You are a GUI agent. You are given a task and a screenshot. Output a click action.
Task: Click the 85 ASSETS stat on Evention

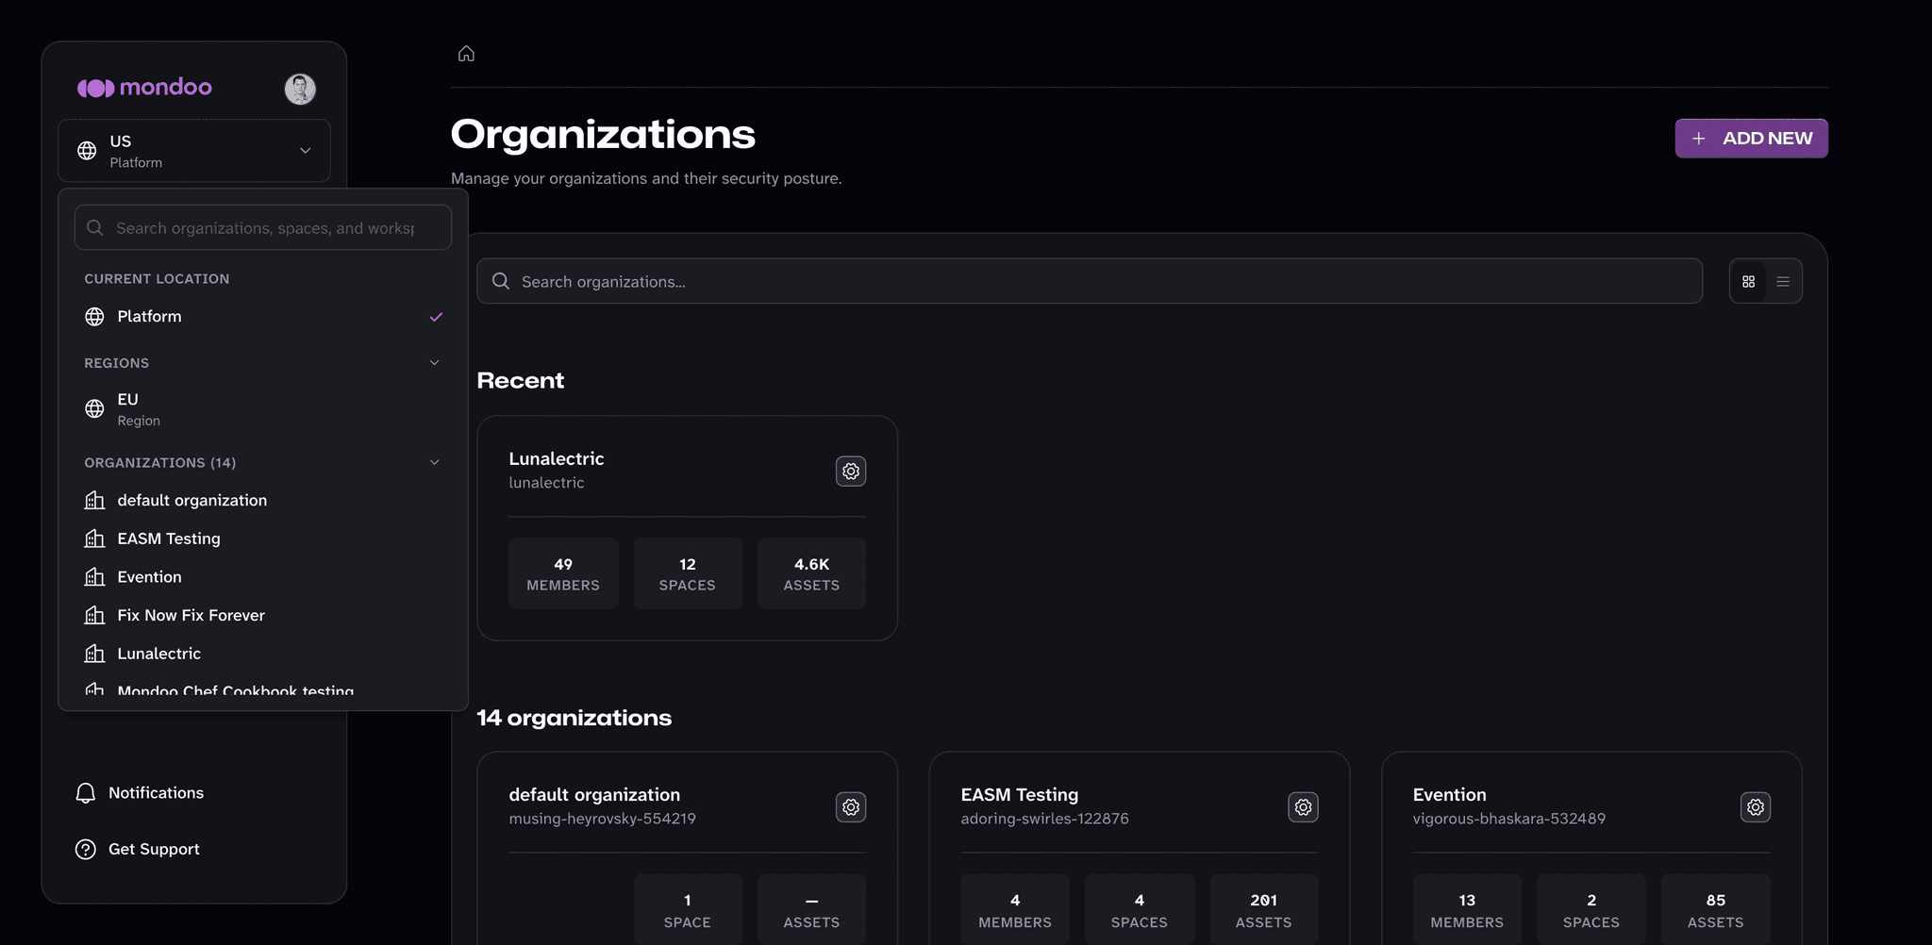point(1716,910)
